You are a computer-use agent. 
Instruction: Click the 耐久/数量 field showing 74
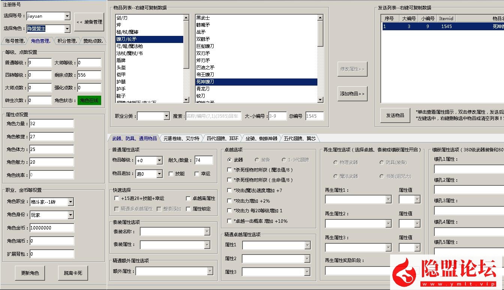[x=204, y=160]
